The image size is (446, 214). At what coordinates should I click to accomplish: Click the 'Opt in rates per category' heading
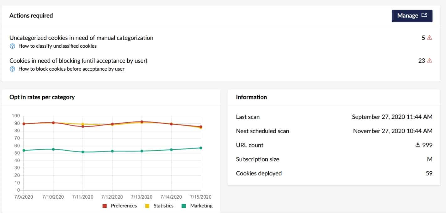[x=42, y=97]
